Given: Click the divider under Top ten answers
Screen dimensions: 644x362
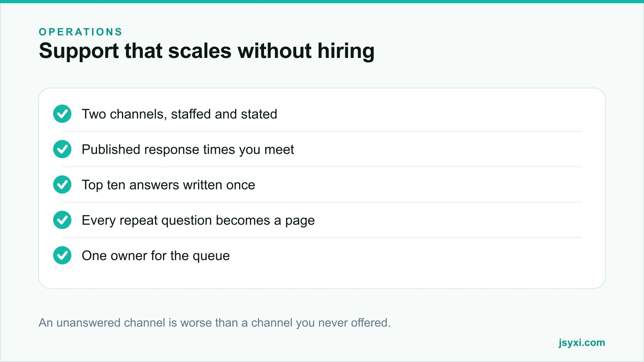Looking at the screenshot, I should pos(322,202).
